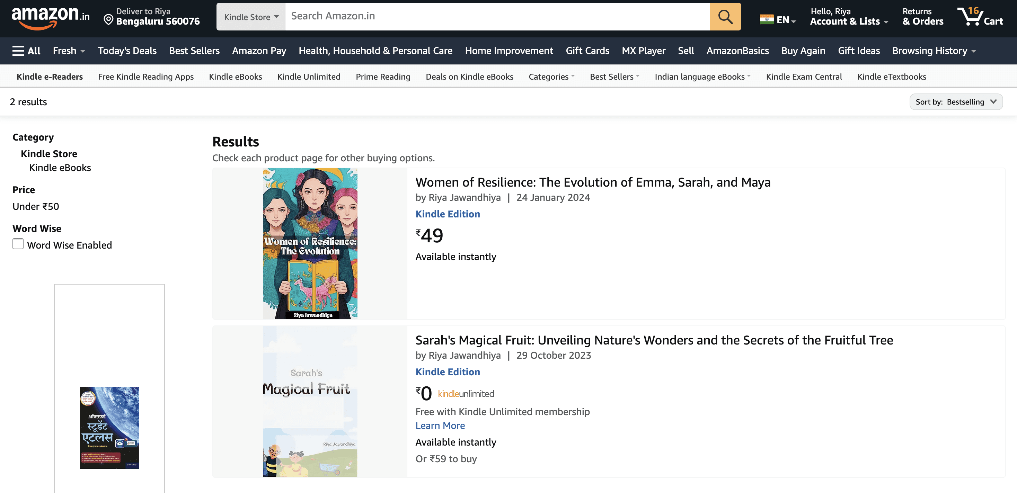Open the Kindle e-Readers tab

point(50,77)
